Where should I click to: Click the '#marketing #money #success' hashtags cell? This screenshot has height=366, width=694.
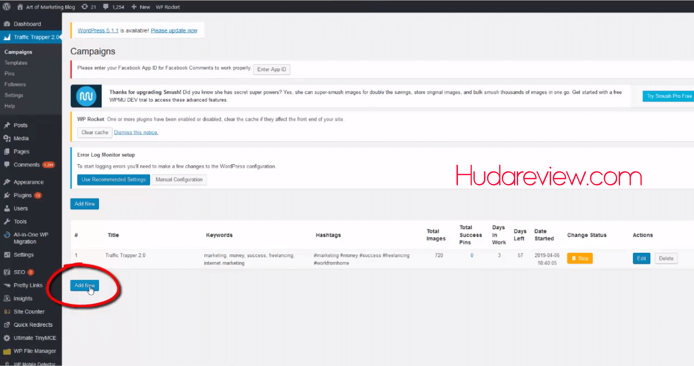(362, 259)
